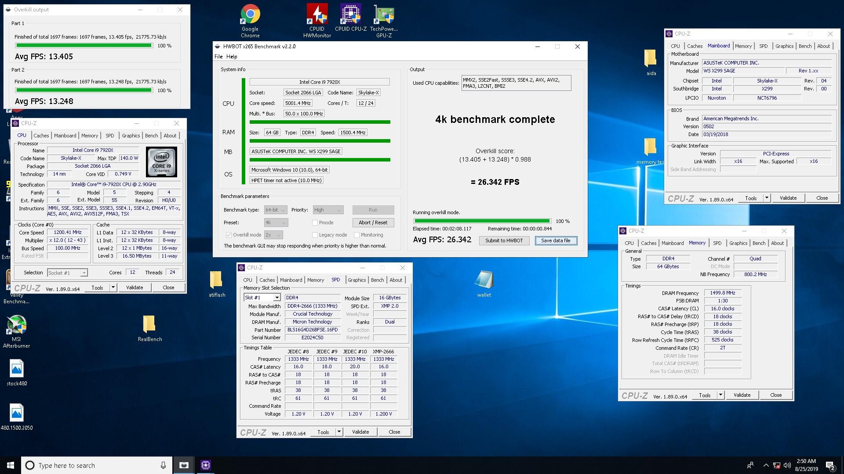844x474 pixels.
Task: Click Close in Mainboard CPU-Z window
Action: [822, 198]
